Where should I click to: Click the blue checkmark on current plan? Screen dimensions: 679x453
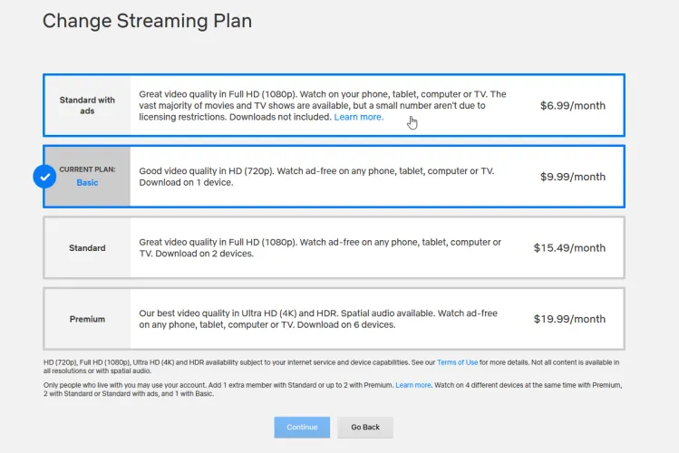click(x=44, y=176)
